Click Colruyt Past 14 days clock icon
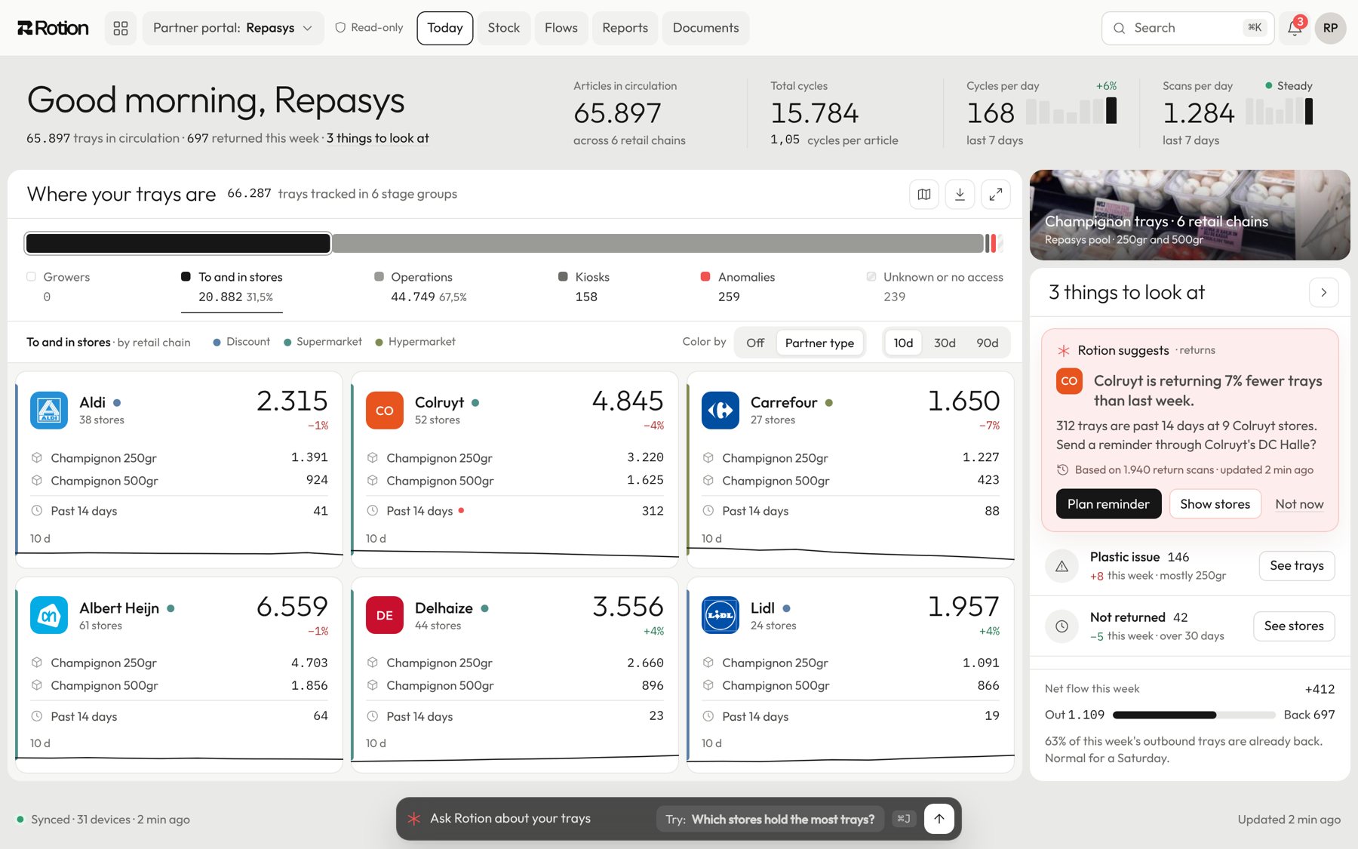Screen dimensions: 1358x849 click(x=373, y=511)
